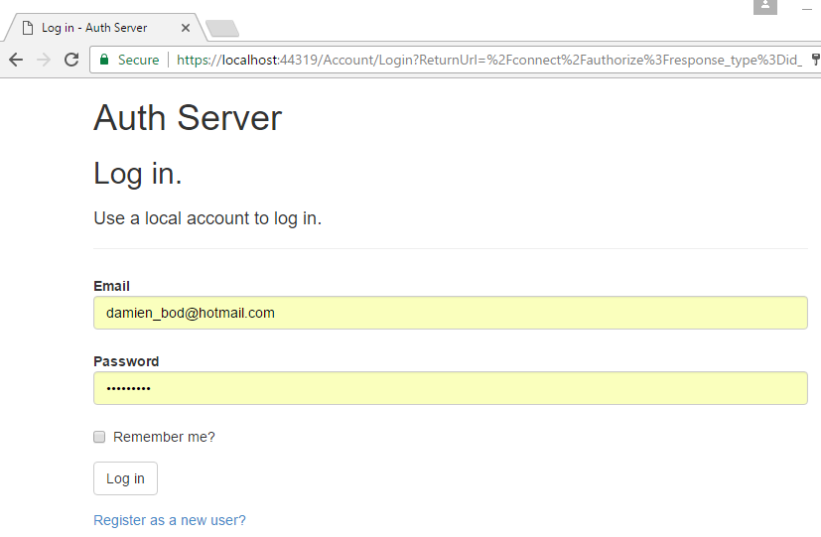Focus the address bar URL text
The image size is (821, 537).
(489, 60)
